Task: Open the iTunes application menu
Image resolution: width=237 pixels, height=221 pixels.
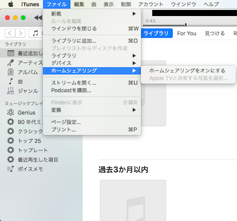Action: coord(30,4)
